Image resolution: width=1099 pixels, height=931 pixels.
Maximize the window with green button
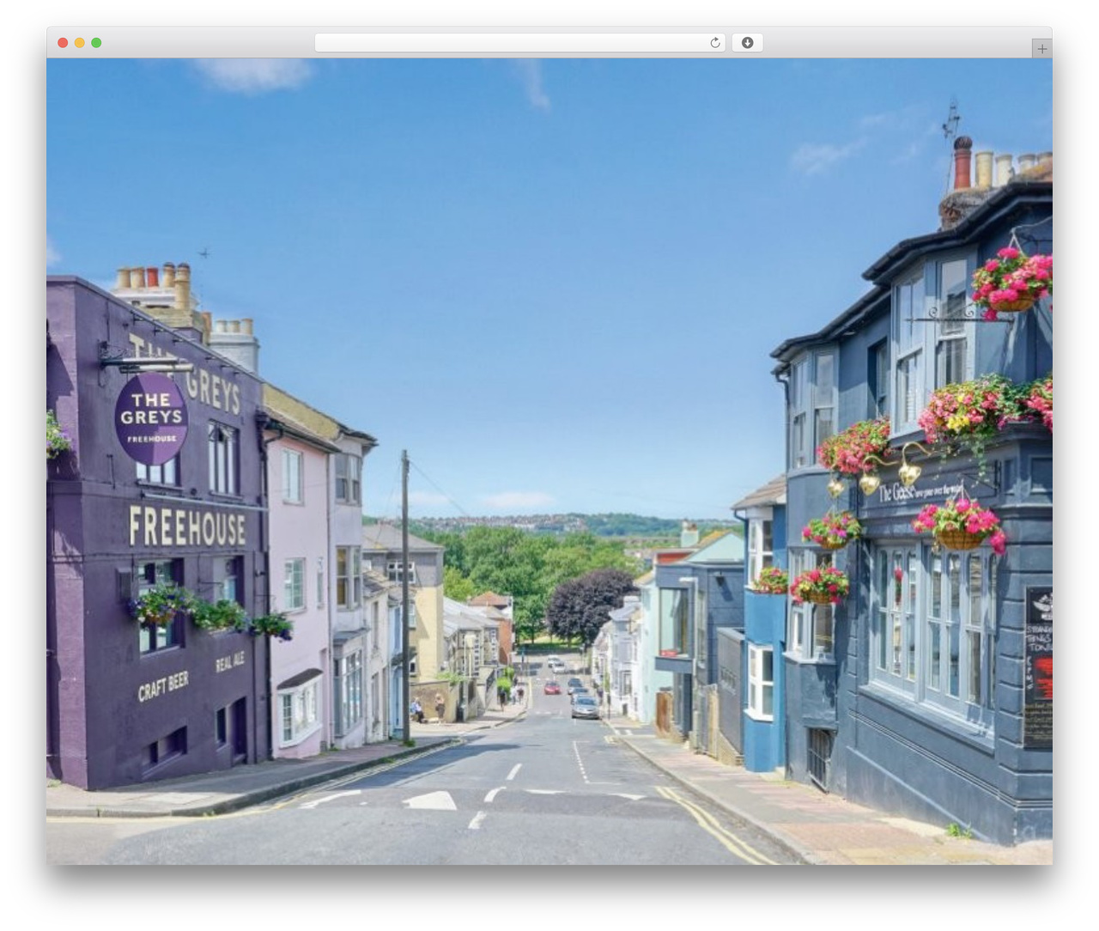point(96,43)
